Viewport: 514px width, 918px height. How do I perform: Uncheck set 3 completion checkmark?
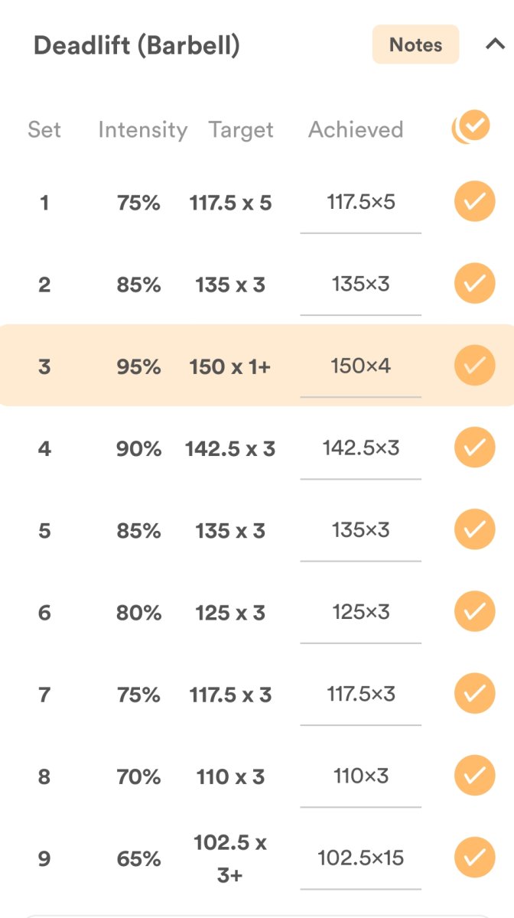474,366
